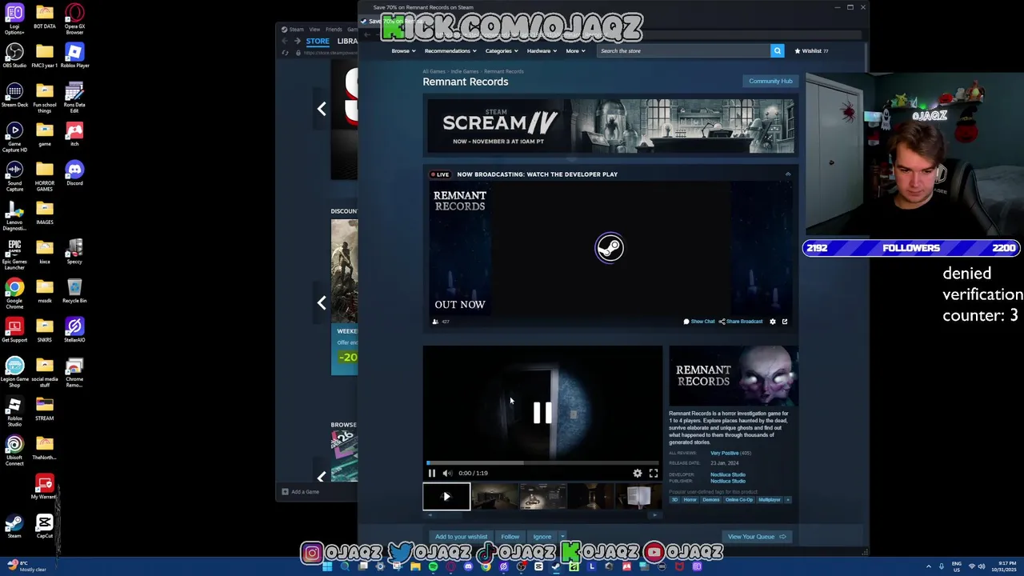Click Show Chat on the broadcast
Screen dimensions: 1024x576
click(x=699, y=322)
